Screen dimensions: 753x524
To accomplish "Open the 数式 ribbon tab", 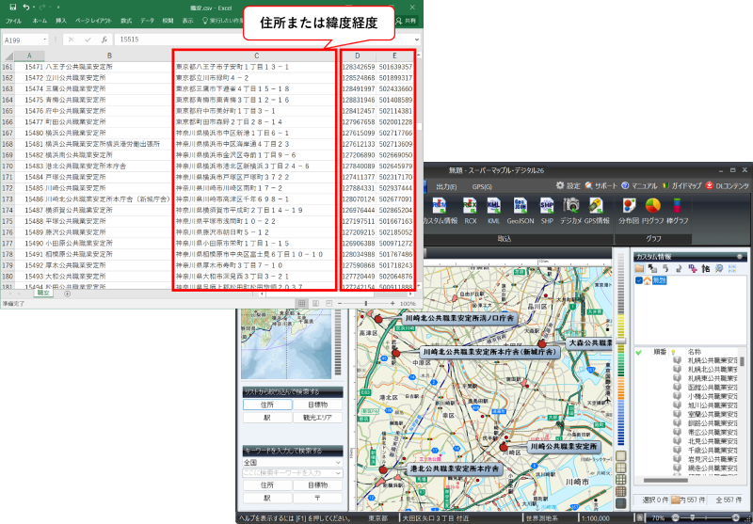I will coord(126,21).
